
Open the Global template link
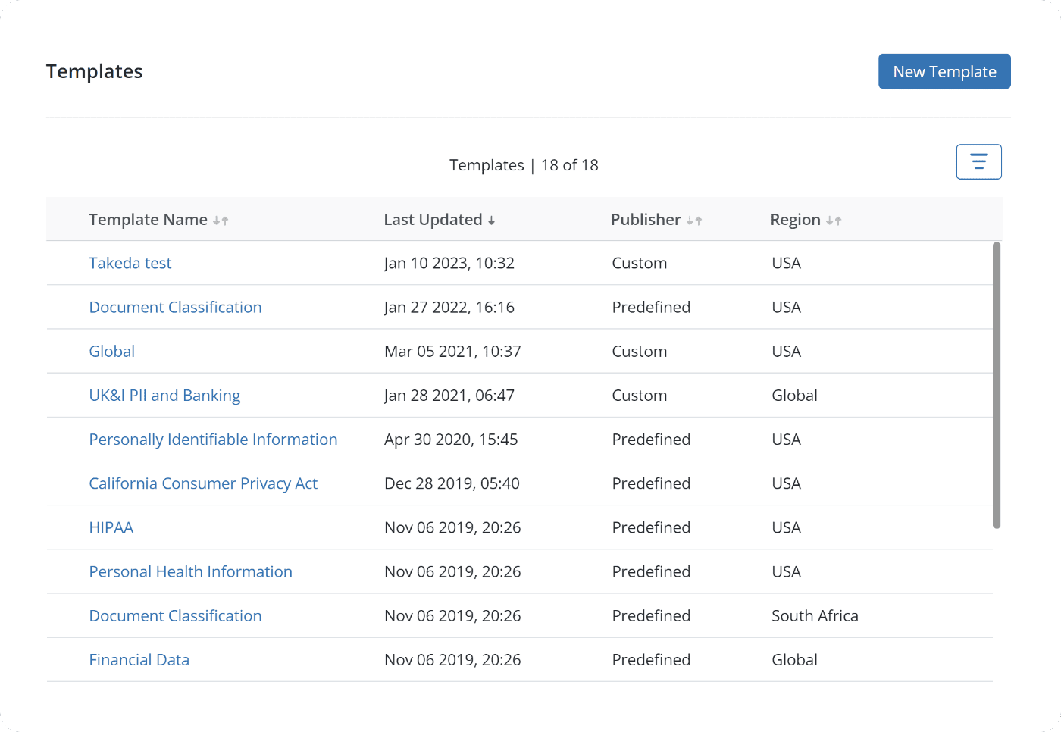pyautogui.click(x=112, y=352)
